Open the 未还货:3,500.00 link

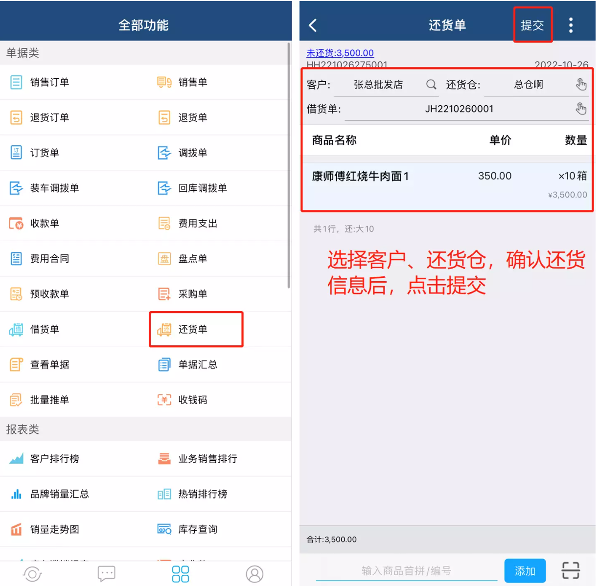pos(340,53)
